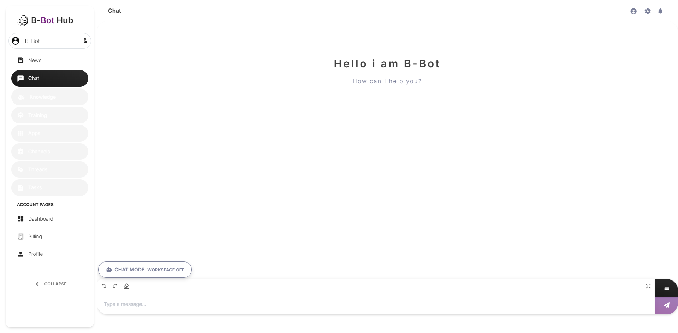Navigate to the Profile account page
The width and height of the screenshot is (678, 333).
(35, 254)
